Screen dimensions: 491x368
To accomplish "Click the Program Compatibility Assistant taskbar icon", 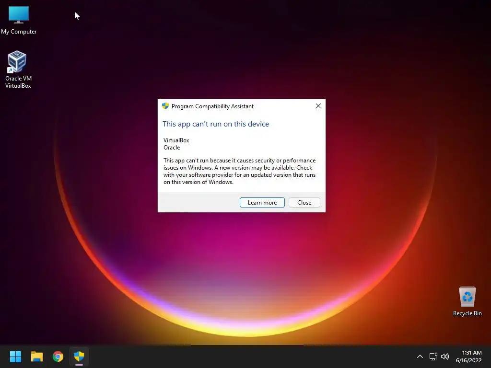I will [x=79, y=356].
